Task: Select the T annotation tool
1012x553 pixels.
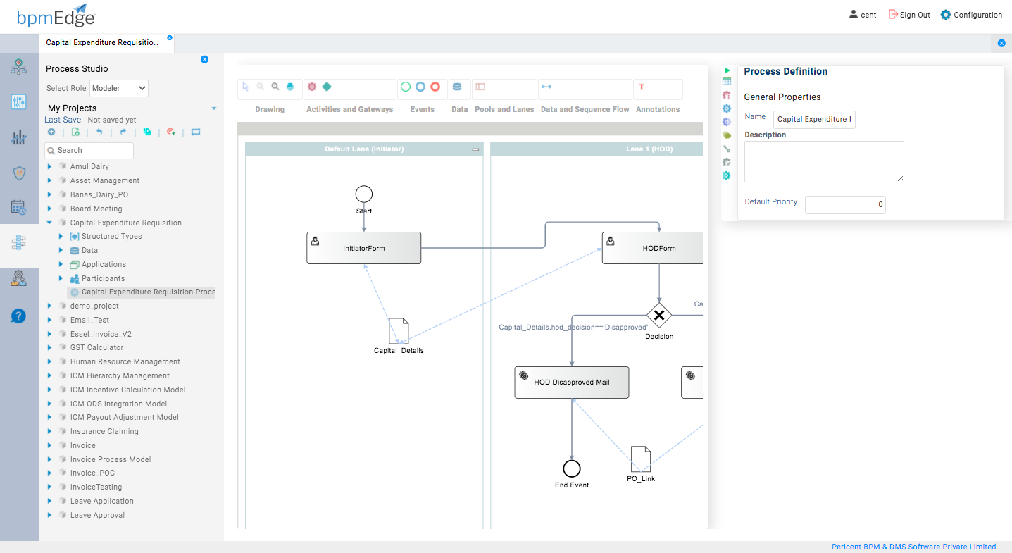Action: (x=642, y=86)
